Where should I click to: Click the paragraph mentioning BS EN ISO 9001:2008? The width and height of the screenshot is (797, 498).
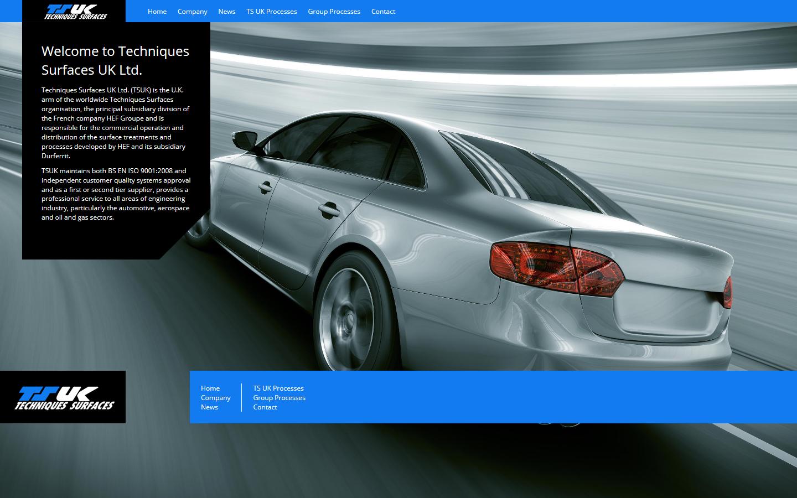pyautogui.click(x=115, y=194)
